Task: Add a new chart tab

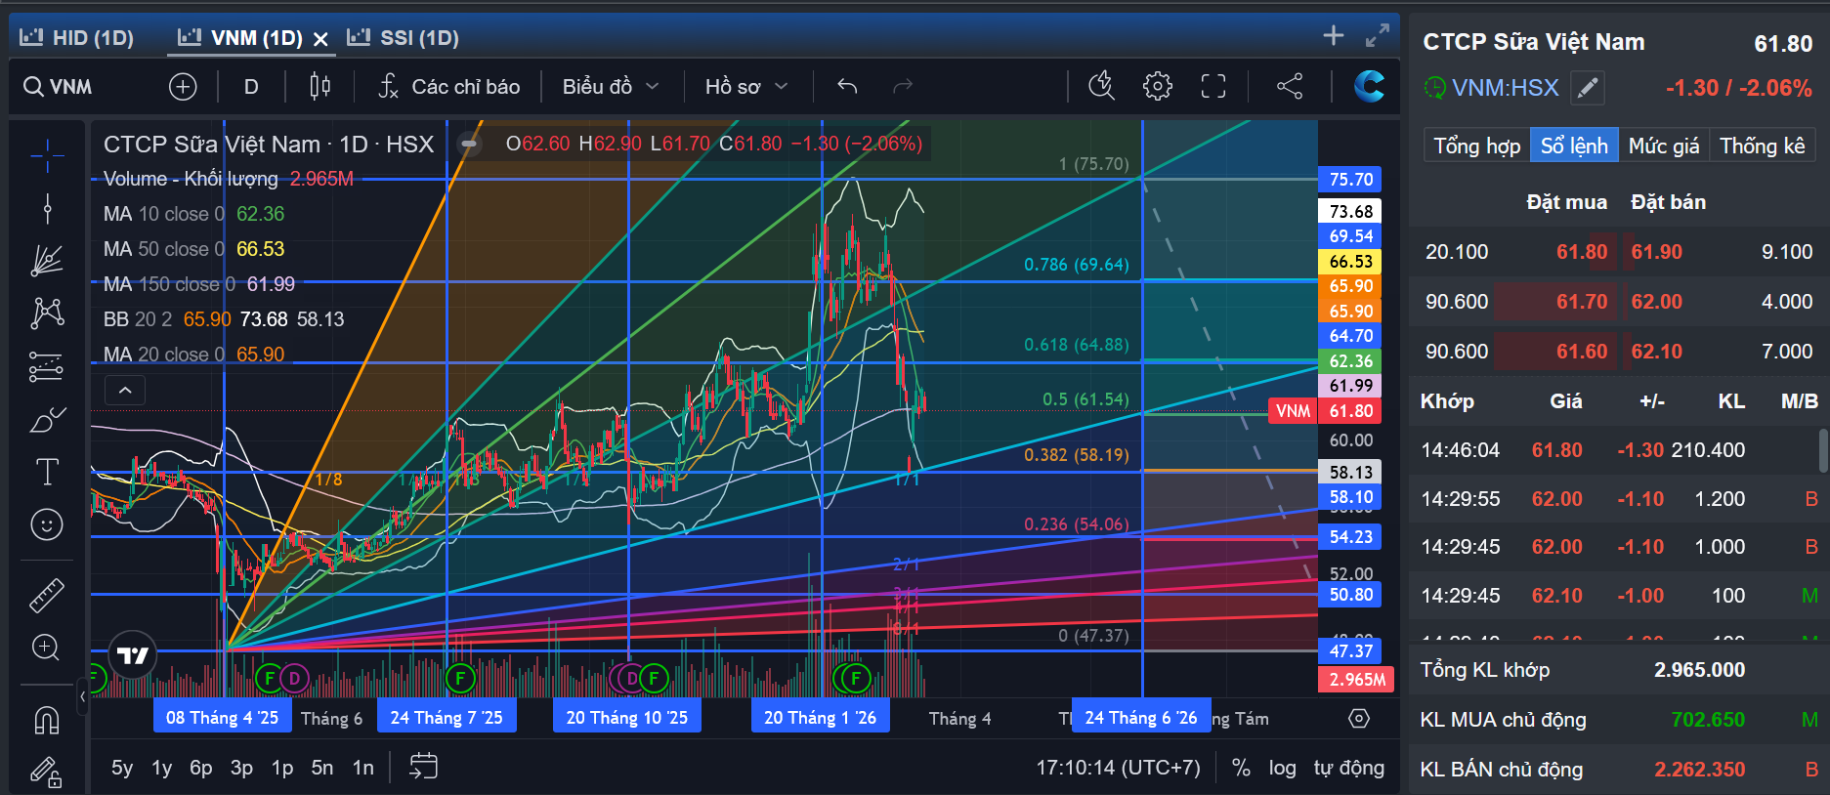Action: tap(1334, 36)
